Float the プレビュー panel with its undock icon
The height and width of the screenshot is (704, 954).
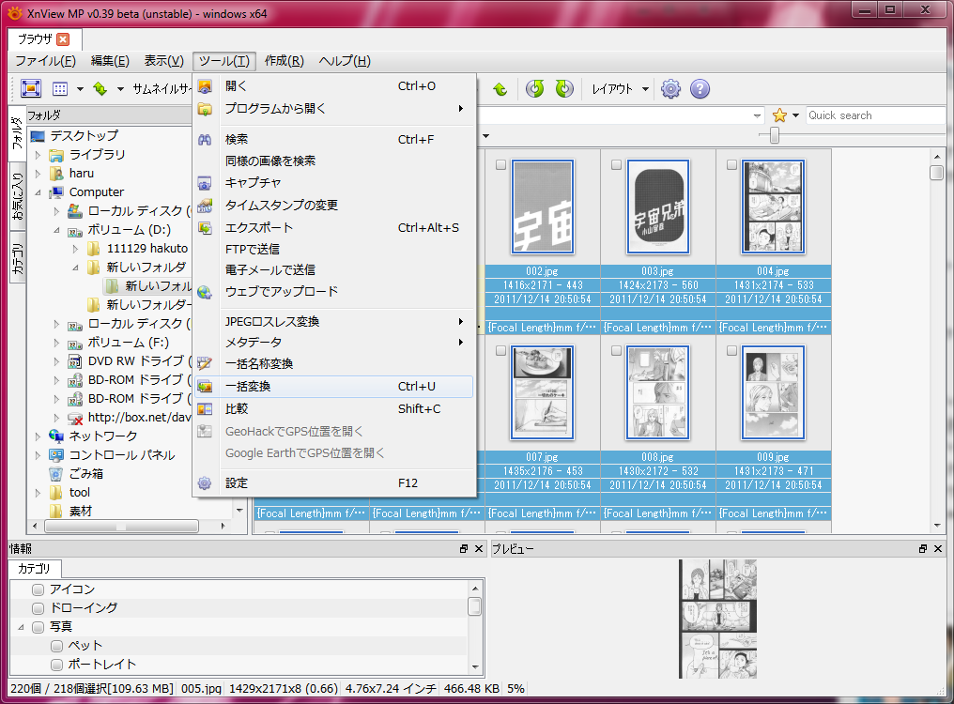tap(923, 549)
